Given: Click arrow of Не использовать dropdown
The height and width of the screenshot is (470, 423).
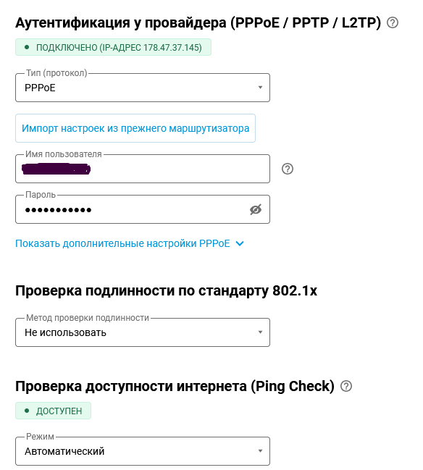Looking at the screenshot, I should coord(260,332).
